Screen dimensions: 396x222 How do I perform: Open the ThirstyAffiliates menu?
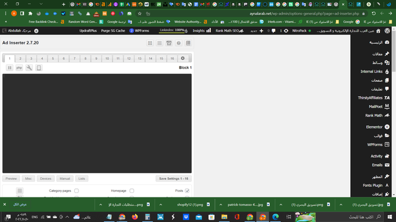point(373,98)
